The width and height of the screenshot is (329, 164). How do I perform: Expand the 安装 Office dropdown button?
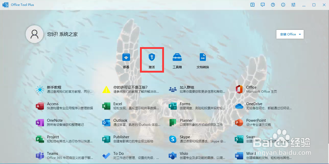[290, 34]
